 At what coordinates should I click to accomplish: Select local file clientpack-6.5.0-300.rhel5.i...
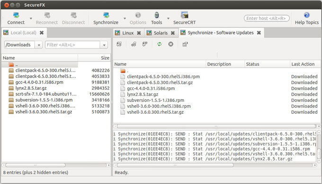(45, 70)
